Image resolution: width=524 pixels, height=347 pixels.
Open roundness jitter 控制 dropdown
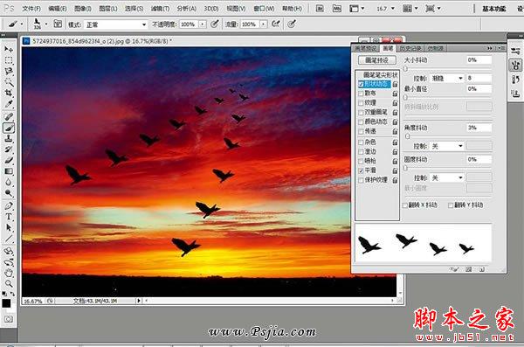click(x=447, y=177)
